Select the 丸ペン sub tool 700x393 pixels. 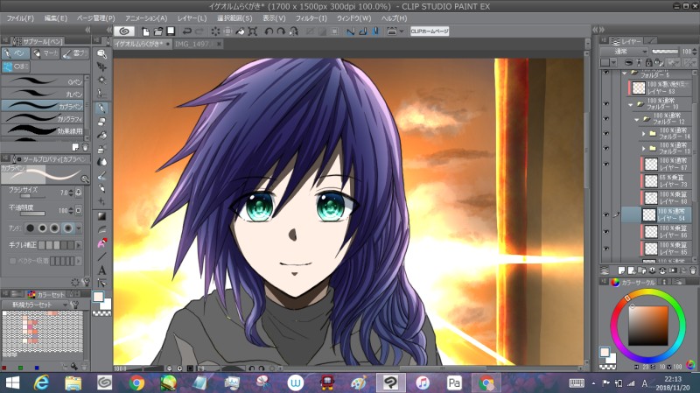pyautogui.click(x=43, y=94)
